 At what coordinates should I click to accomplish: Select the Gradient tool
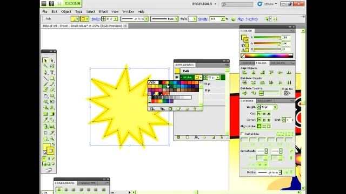pyautogui.click(x=52, y=114)
